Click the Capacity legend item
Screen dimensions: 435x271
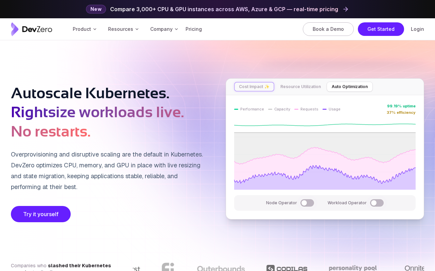point(279,109)
